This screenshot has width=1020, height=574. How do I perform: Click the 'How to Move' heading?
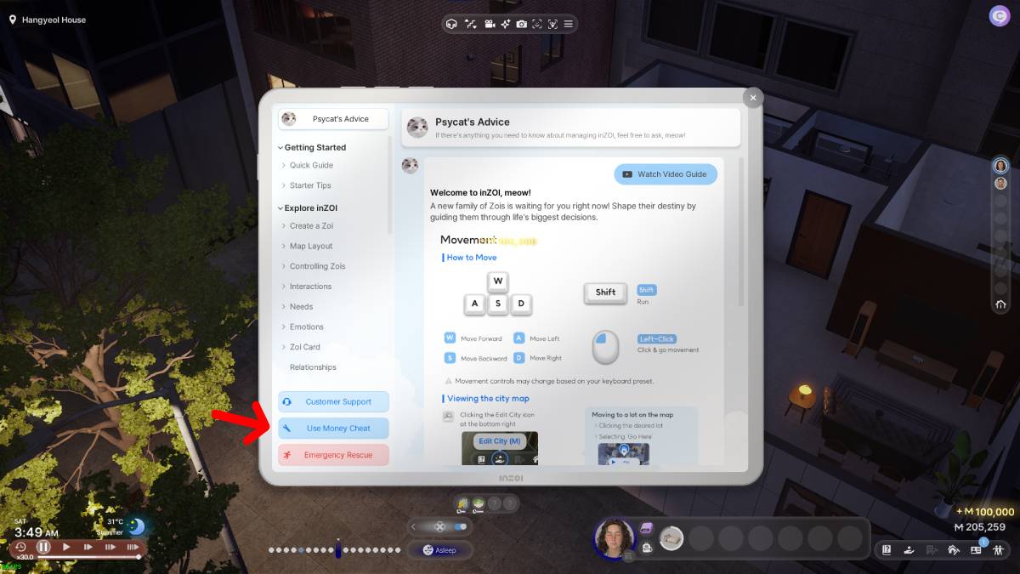(472, 258)
